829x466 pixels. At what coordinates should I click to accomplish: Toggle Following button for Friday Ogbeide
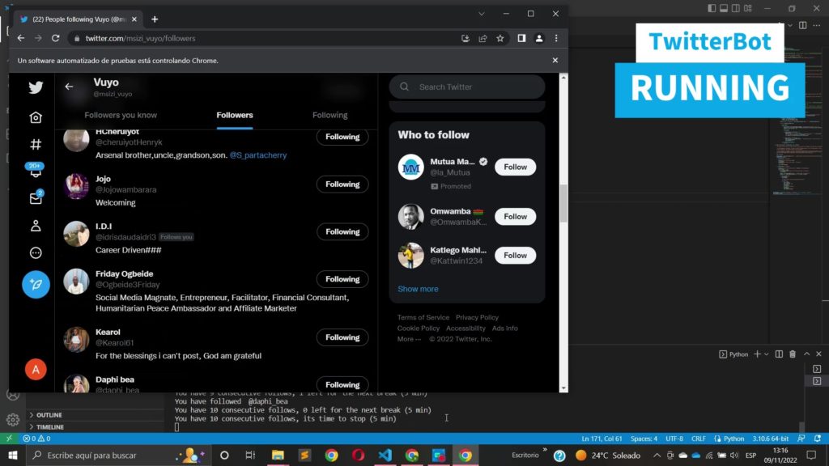coord(342,279)
